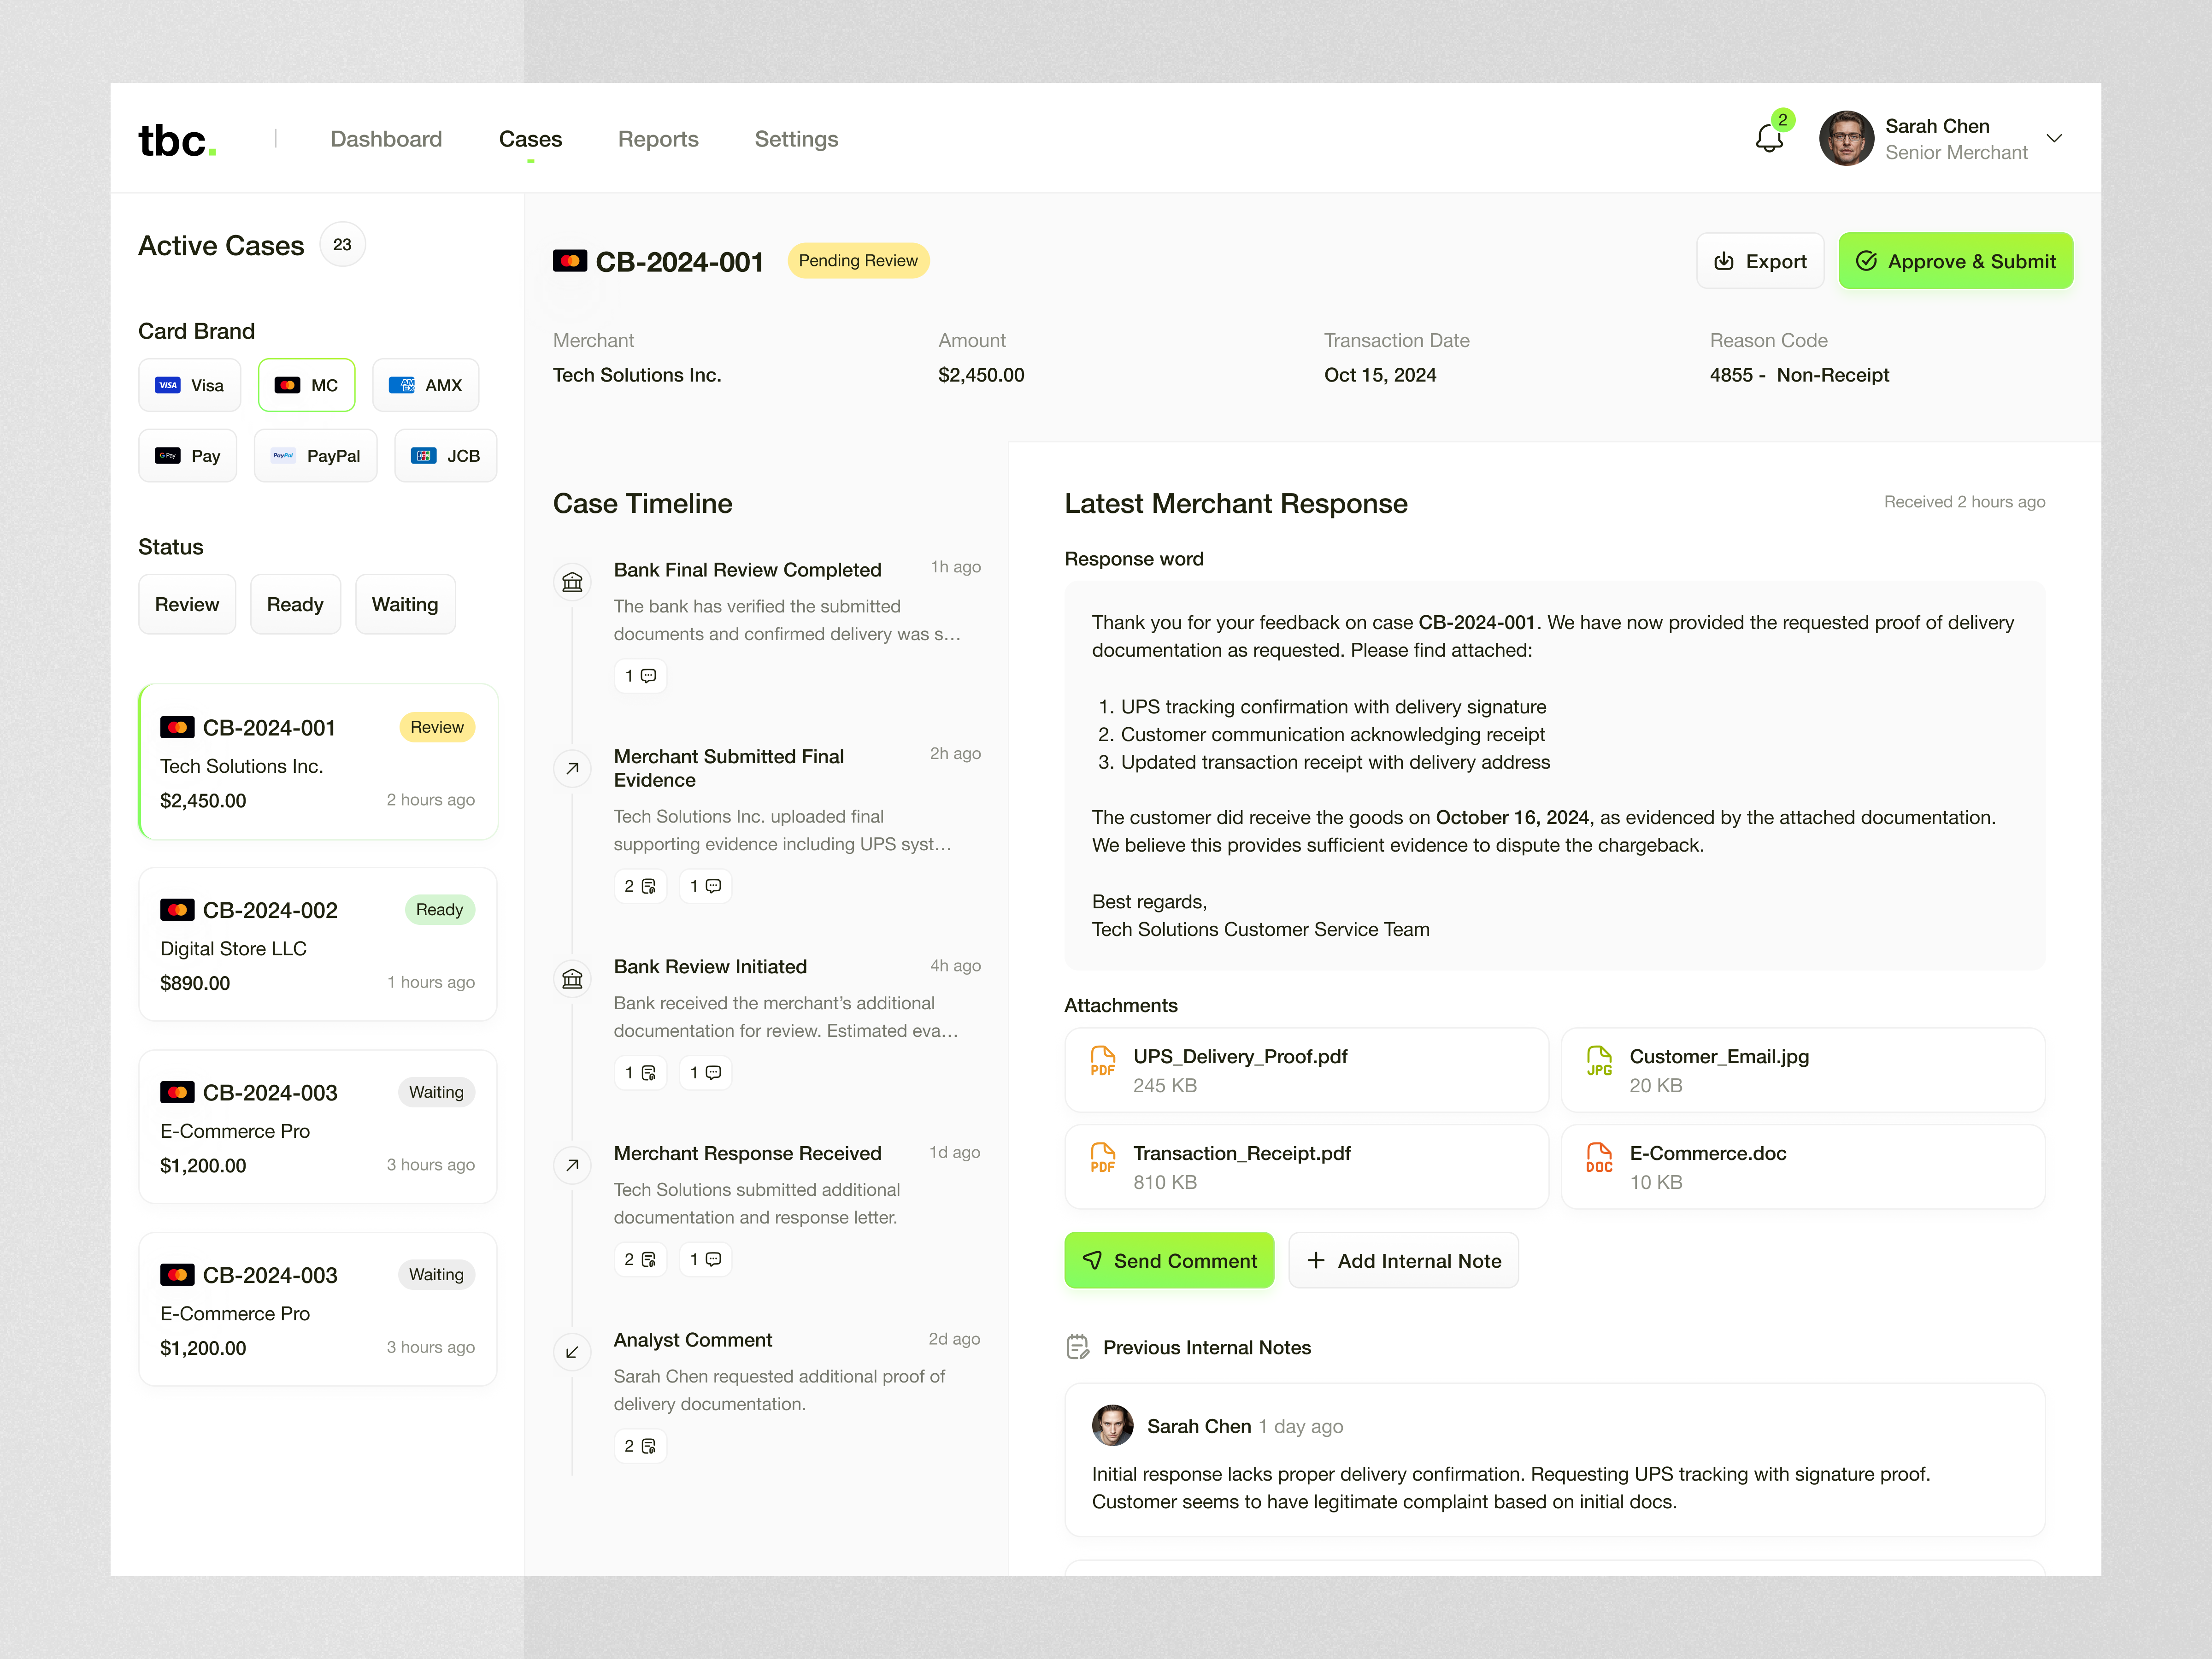Click the download icon in the Export button
Screen dimensions: 2212x1659
(x=1724, y=260)
